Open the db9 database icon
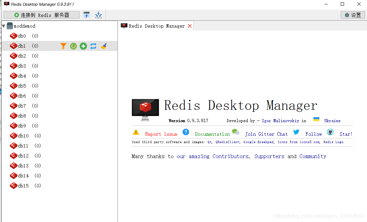Screen dimensions: 367x222 pos(14,126)
